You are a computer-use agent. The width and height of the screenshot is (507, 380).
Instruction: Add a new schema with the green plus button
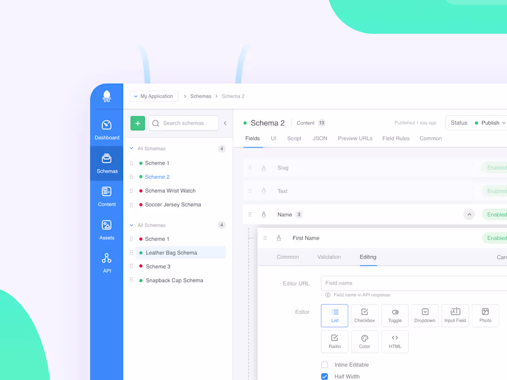click(137, 123)
